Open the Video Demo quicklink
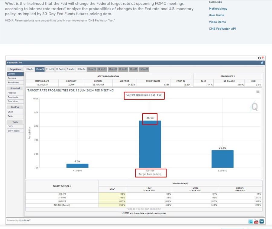This screenshot has width=272, height=229. tap(217, 22)
